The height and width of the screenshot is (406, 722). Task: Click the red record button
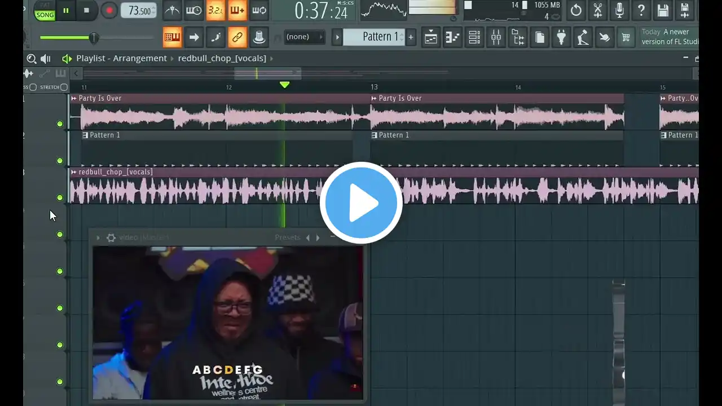109,10
